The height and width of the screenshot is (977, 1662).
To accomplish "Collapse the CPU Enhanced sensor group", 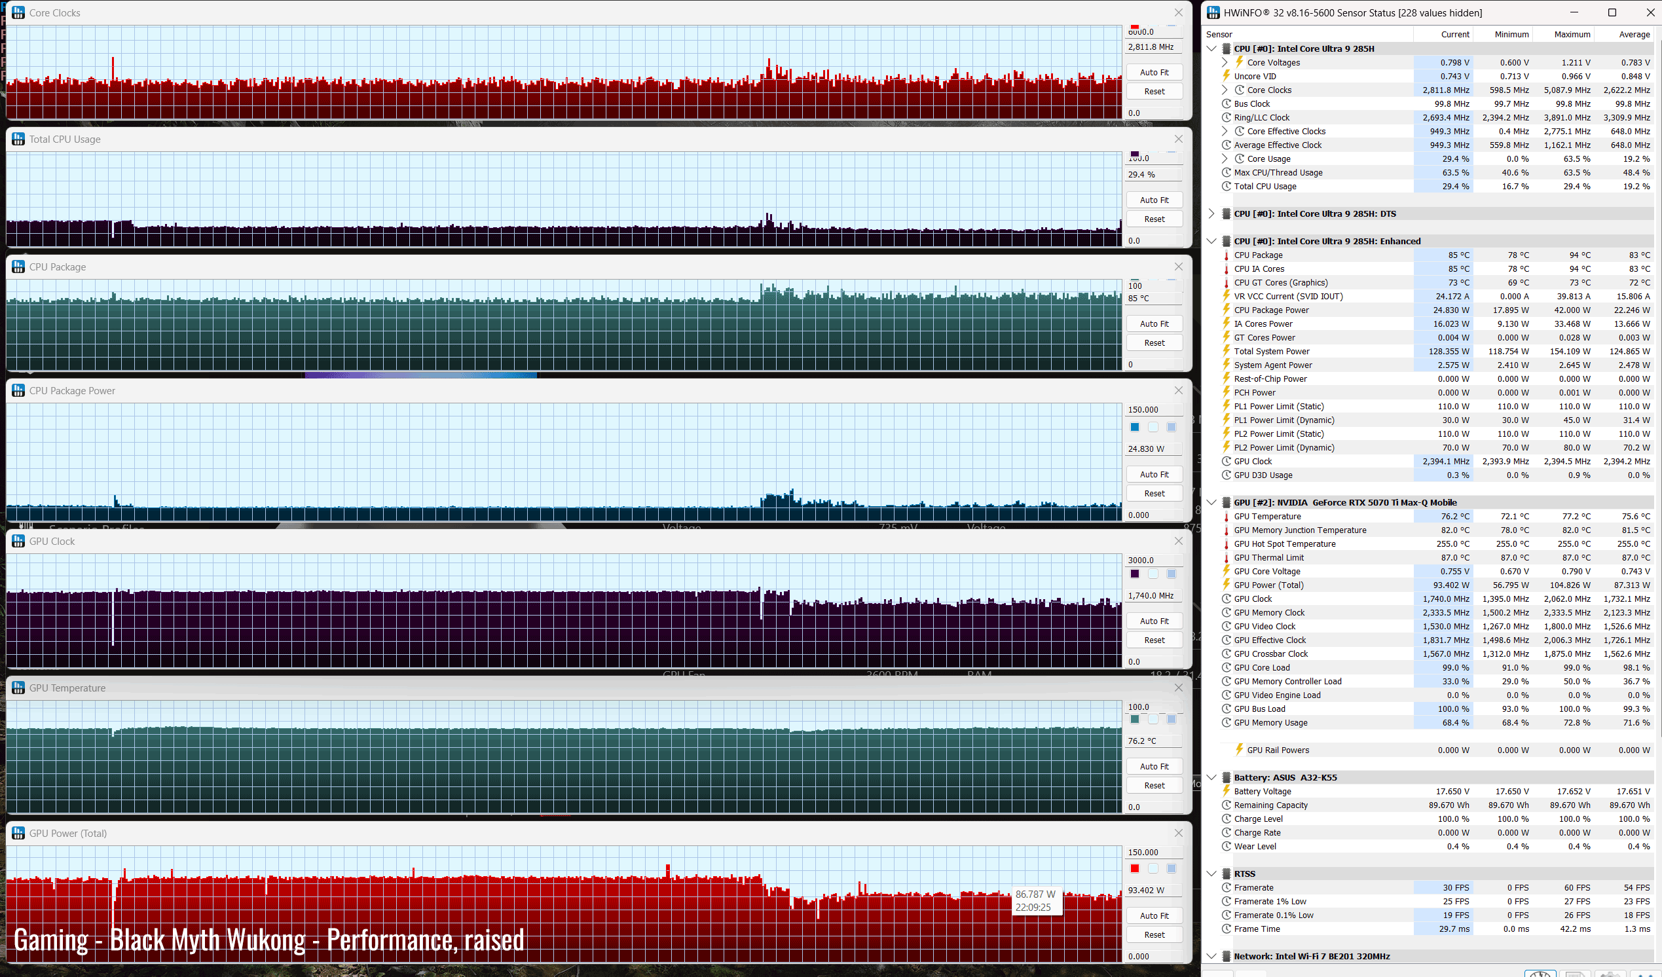I will click(1211, 242).
